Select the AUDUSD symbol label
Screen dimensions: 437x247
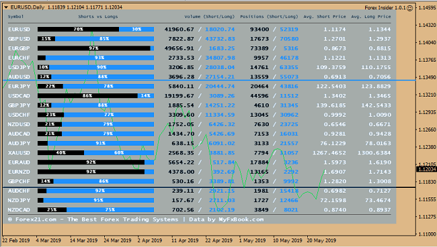tap(19, 77)
